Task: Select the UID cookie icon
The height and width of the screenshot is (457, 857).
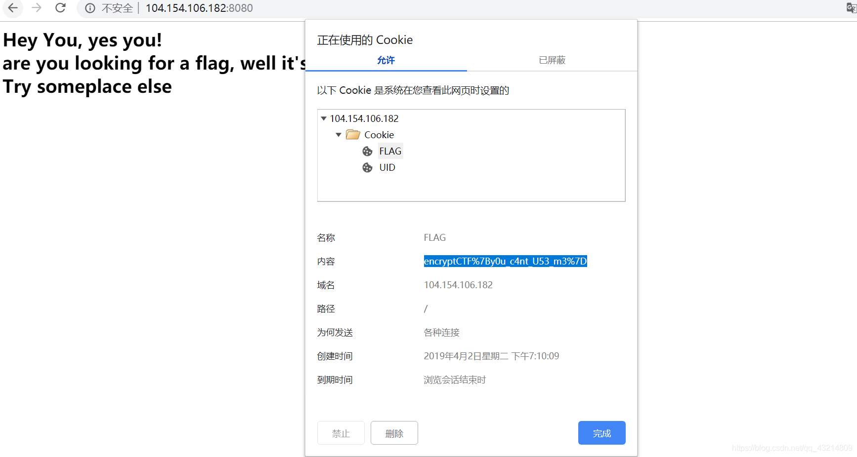Action: pyautogui.click(x=367, y=167)
